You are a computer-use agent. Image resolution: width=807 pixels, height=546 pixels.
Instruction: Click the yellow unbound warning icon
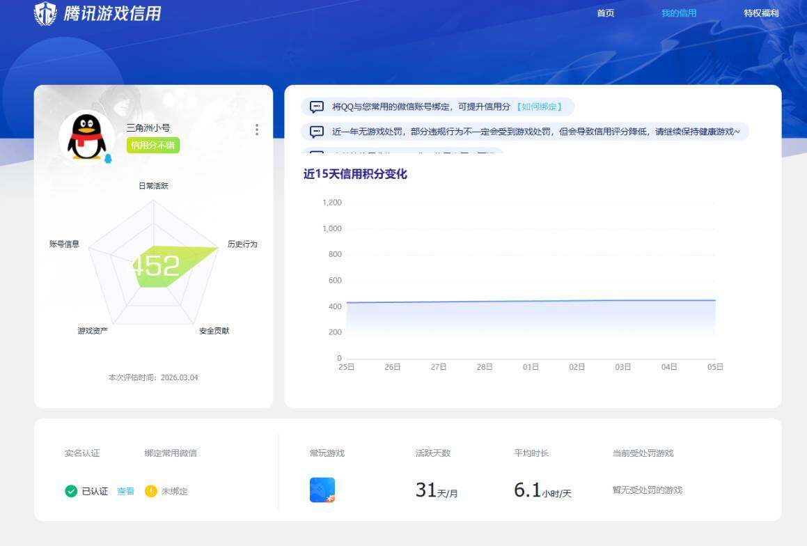[151, 491]
